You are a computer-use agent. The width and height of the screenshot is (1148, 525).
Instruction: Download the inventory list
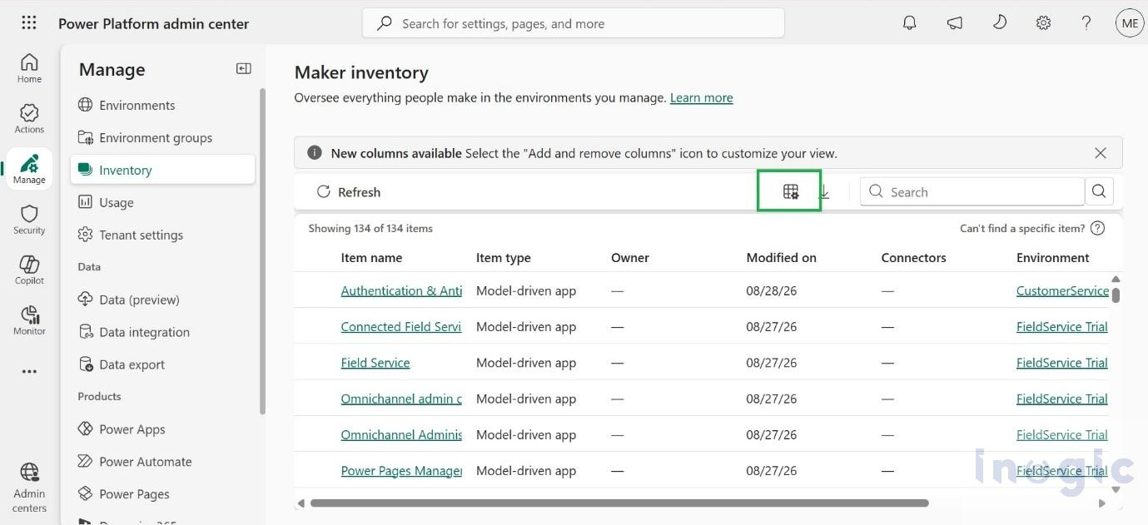pos(824,191)
